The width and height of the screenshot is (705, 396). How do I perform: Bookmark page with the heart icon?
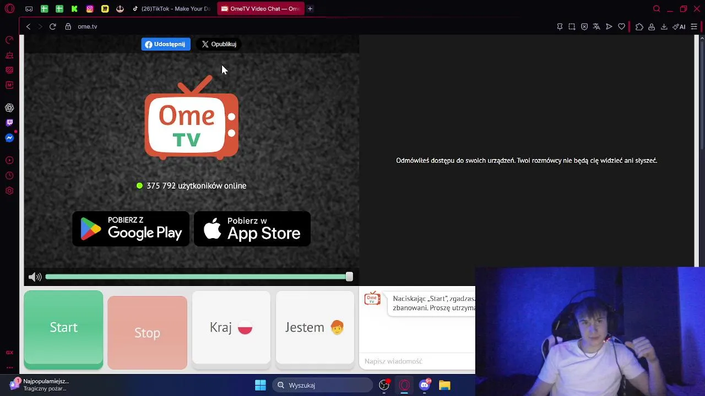click(x=621, y=26)
